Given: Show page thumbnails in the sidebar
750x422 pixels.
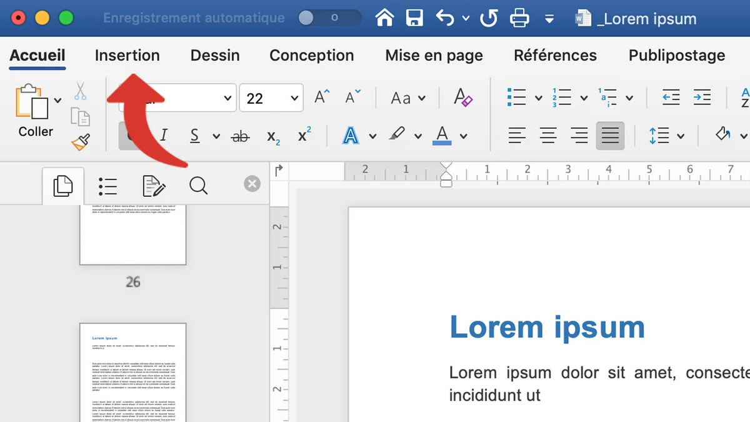Looking at the screenshot, I should click(62, 185).
